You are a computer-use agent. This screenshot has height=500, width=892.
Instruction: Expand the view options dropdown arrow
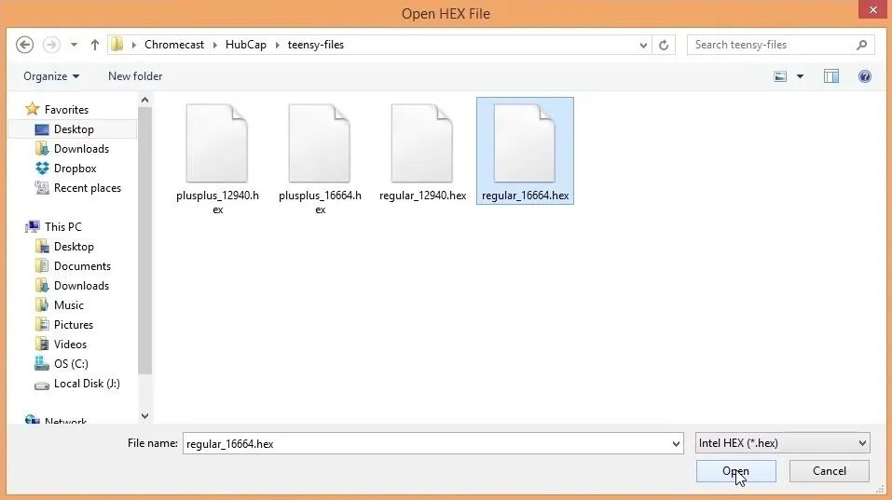coord(800,76)
